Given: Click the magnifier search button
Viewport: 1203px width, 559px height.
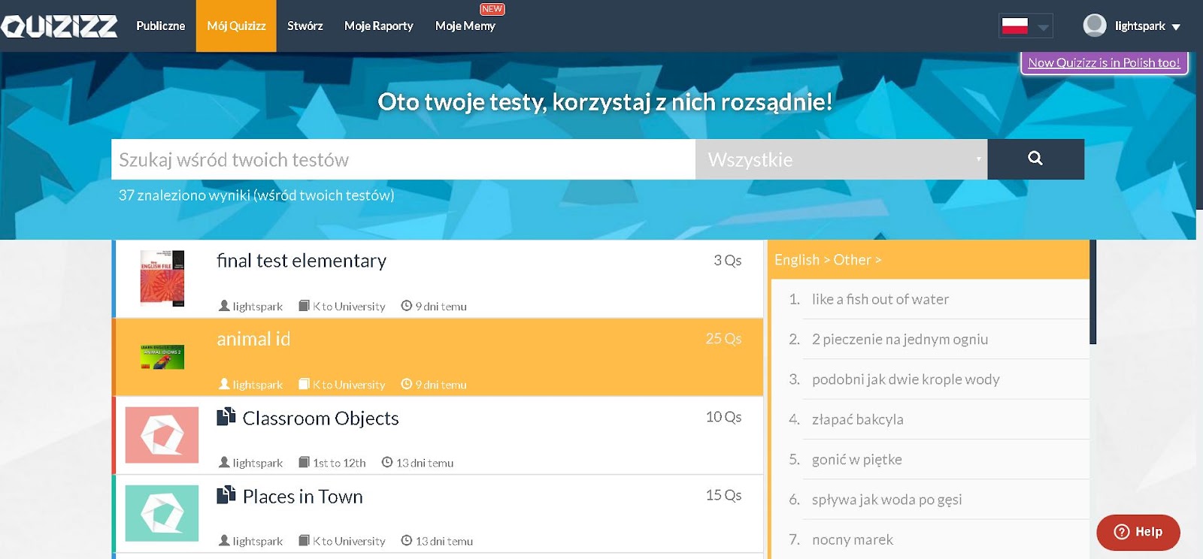Looking at the screenshot, I should 1035,159.
